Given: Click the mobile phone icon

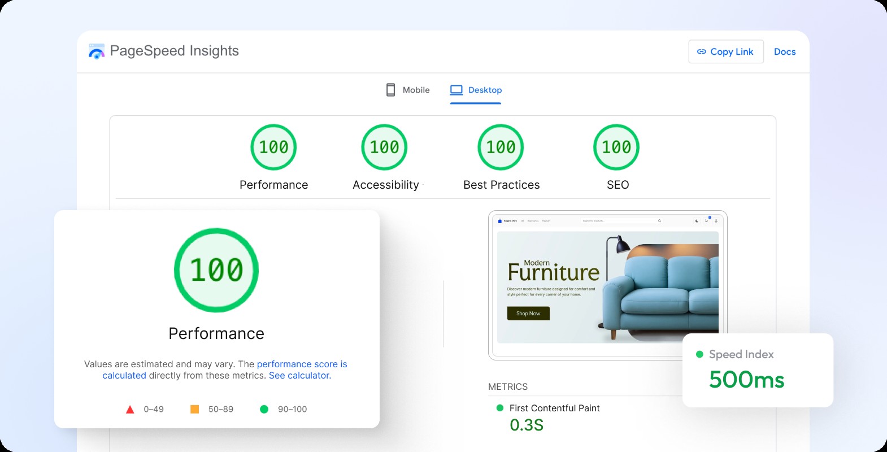Looking at the screenshot, I should click(390, 90).
